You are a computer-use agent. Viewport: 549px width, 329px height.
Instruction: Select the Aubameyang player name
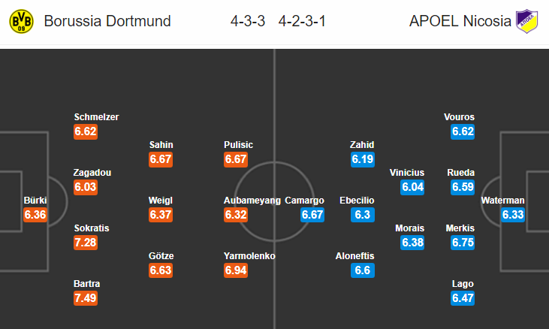pos(252,201)
